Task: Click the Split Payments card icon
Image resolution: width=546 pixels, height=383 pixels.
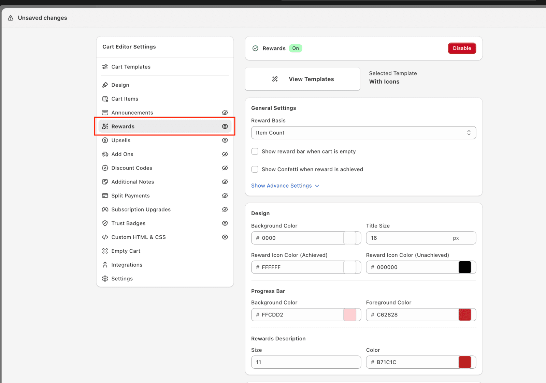Action: pyautogui.click(x=105, y=196)
